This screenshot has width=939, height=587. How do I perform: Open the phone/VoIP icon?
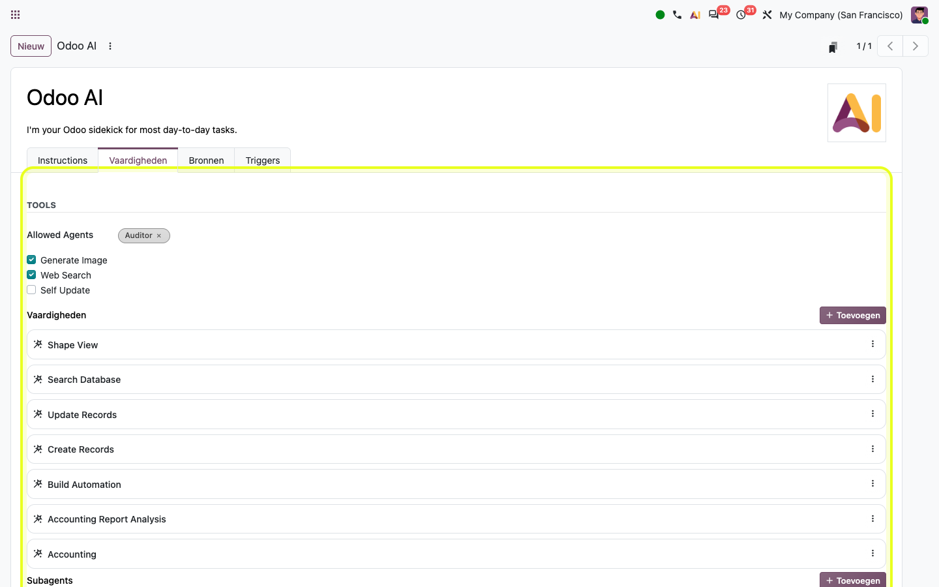[x=678, y=14]
